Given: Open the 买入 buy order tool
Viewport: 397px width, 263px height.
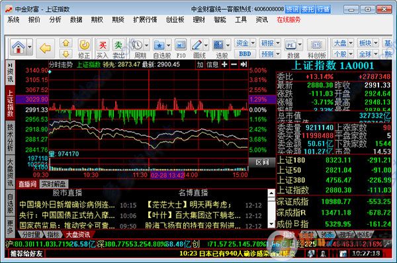Looking at the screenshot, I should [103, 48].
